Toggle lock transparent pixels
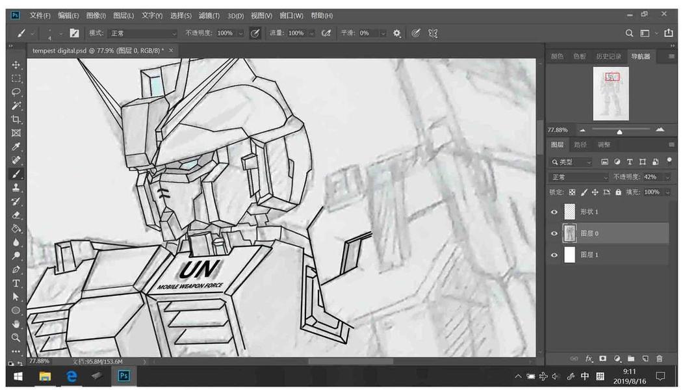Image resolution: width=685 pixels, height=390 pixels. coord(573,192)
